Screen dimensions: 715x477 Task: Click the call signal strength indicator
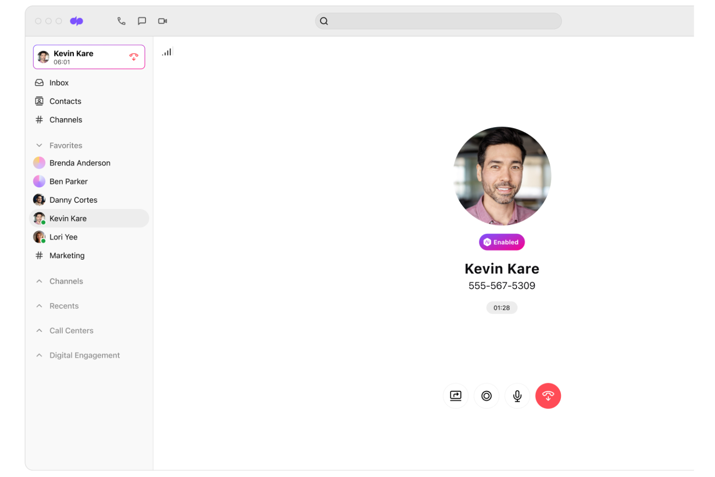coord(167,52)
